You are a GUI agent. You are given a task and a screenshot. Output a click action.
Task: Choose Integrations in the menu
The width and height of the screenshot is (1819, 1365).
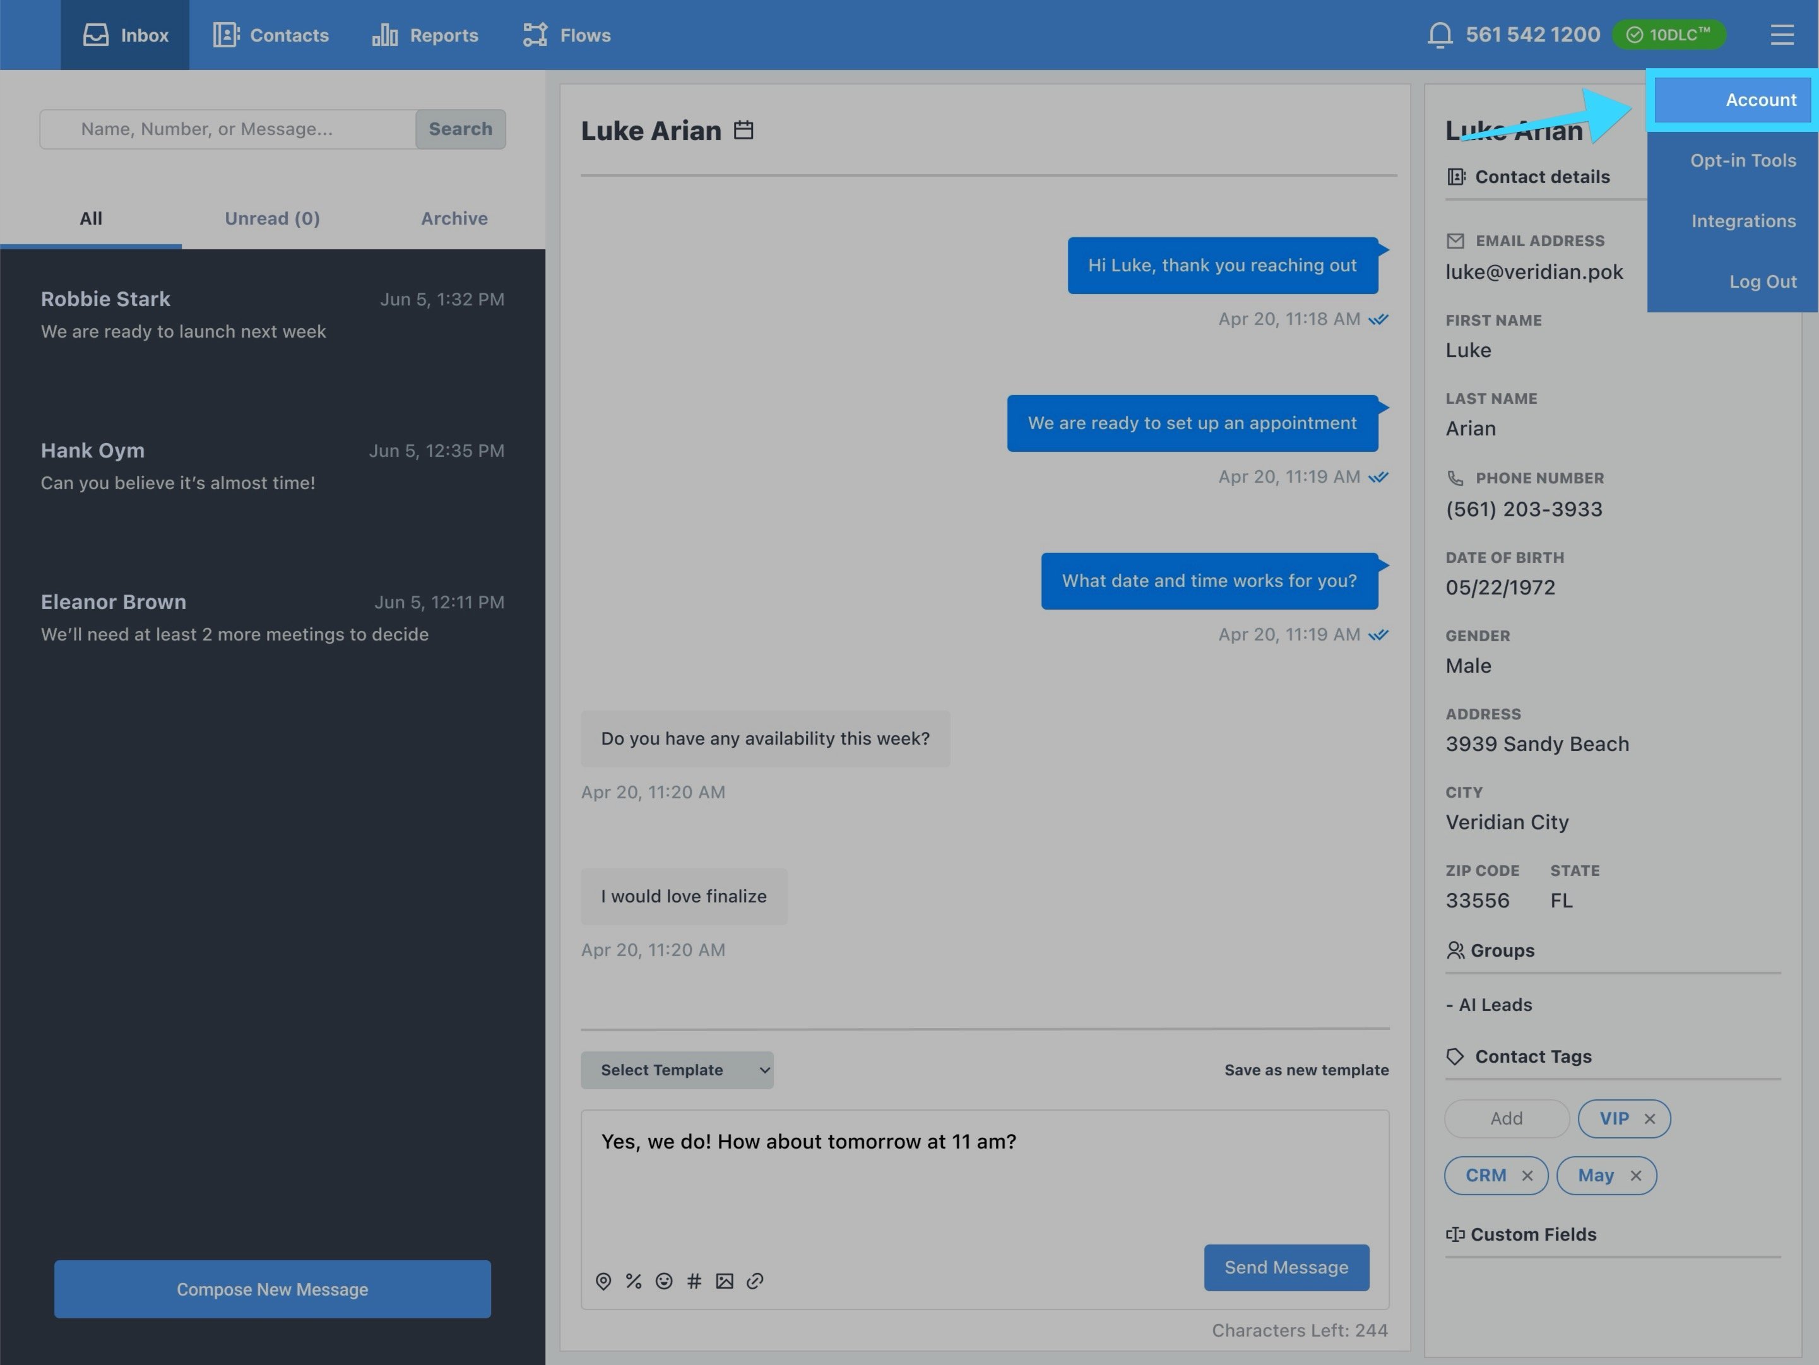click(1743, 222)
